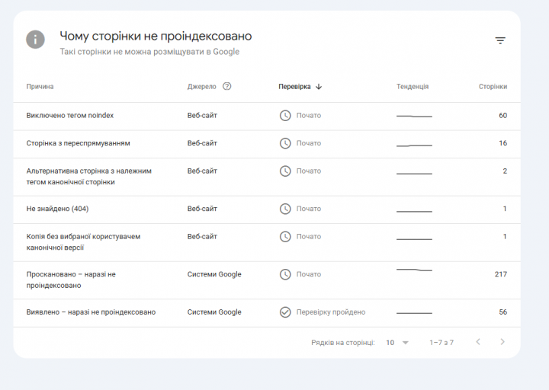This screenshot has height=390, width=549.
Task: Click the clock icon in the 404 row
Action: coord(285,209)
